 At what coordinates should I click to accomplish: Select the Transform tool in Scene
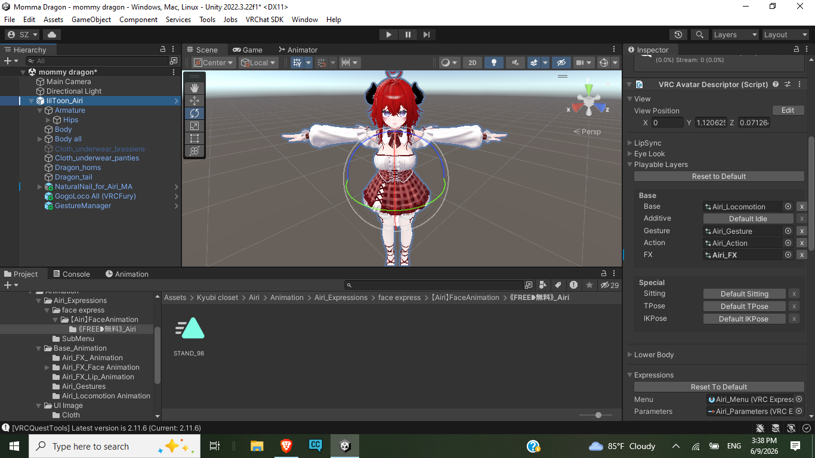pyautogui.click(x=195, y=151)
